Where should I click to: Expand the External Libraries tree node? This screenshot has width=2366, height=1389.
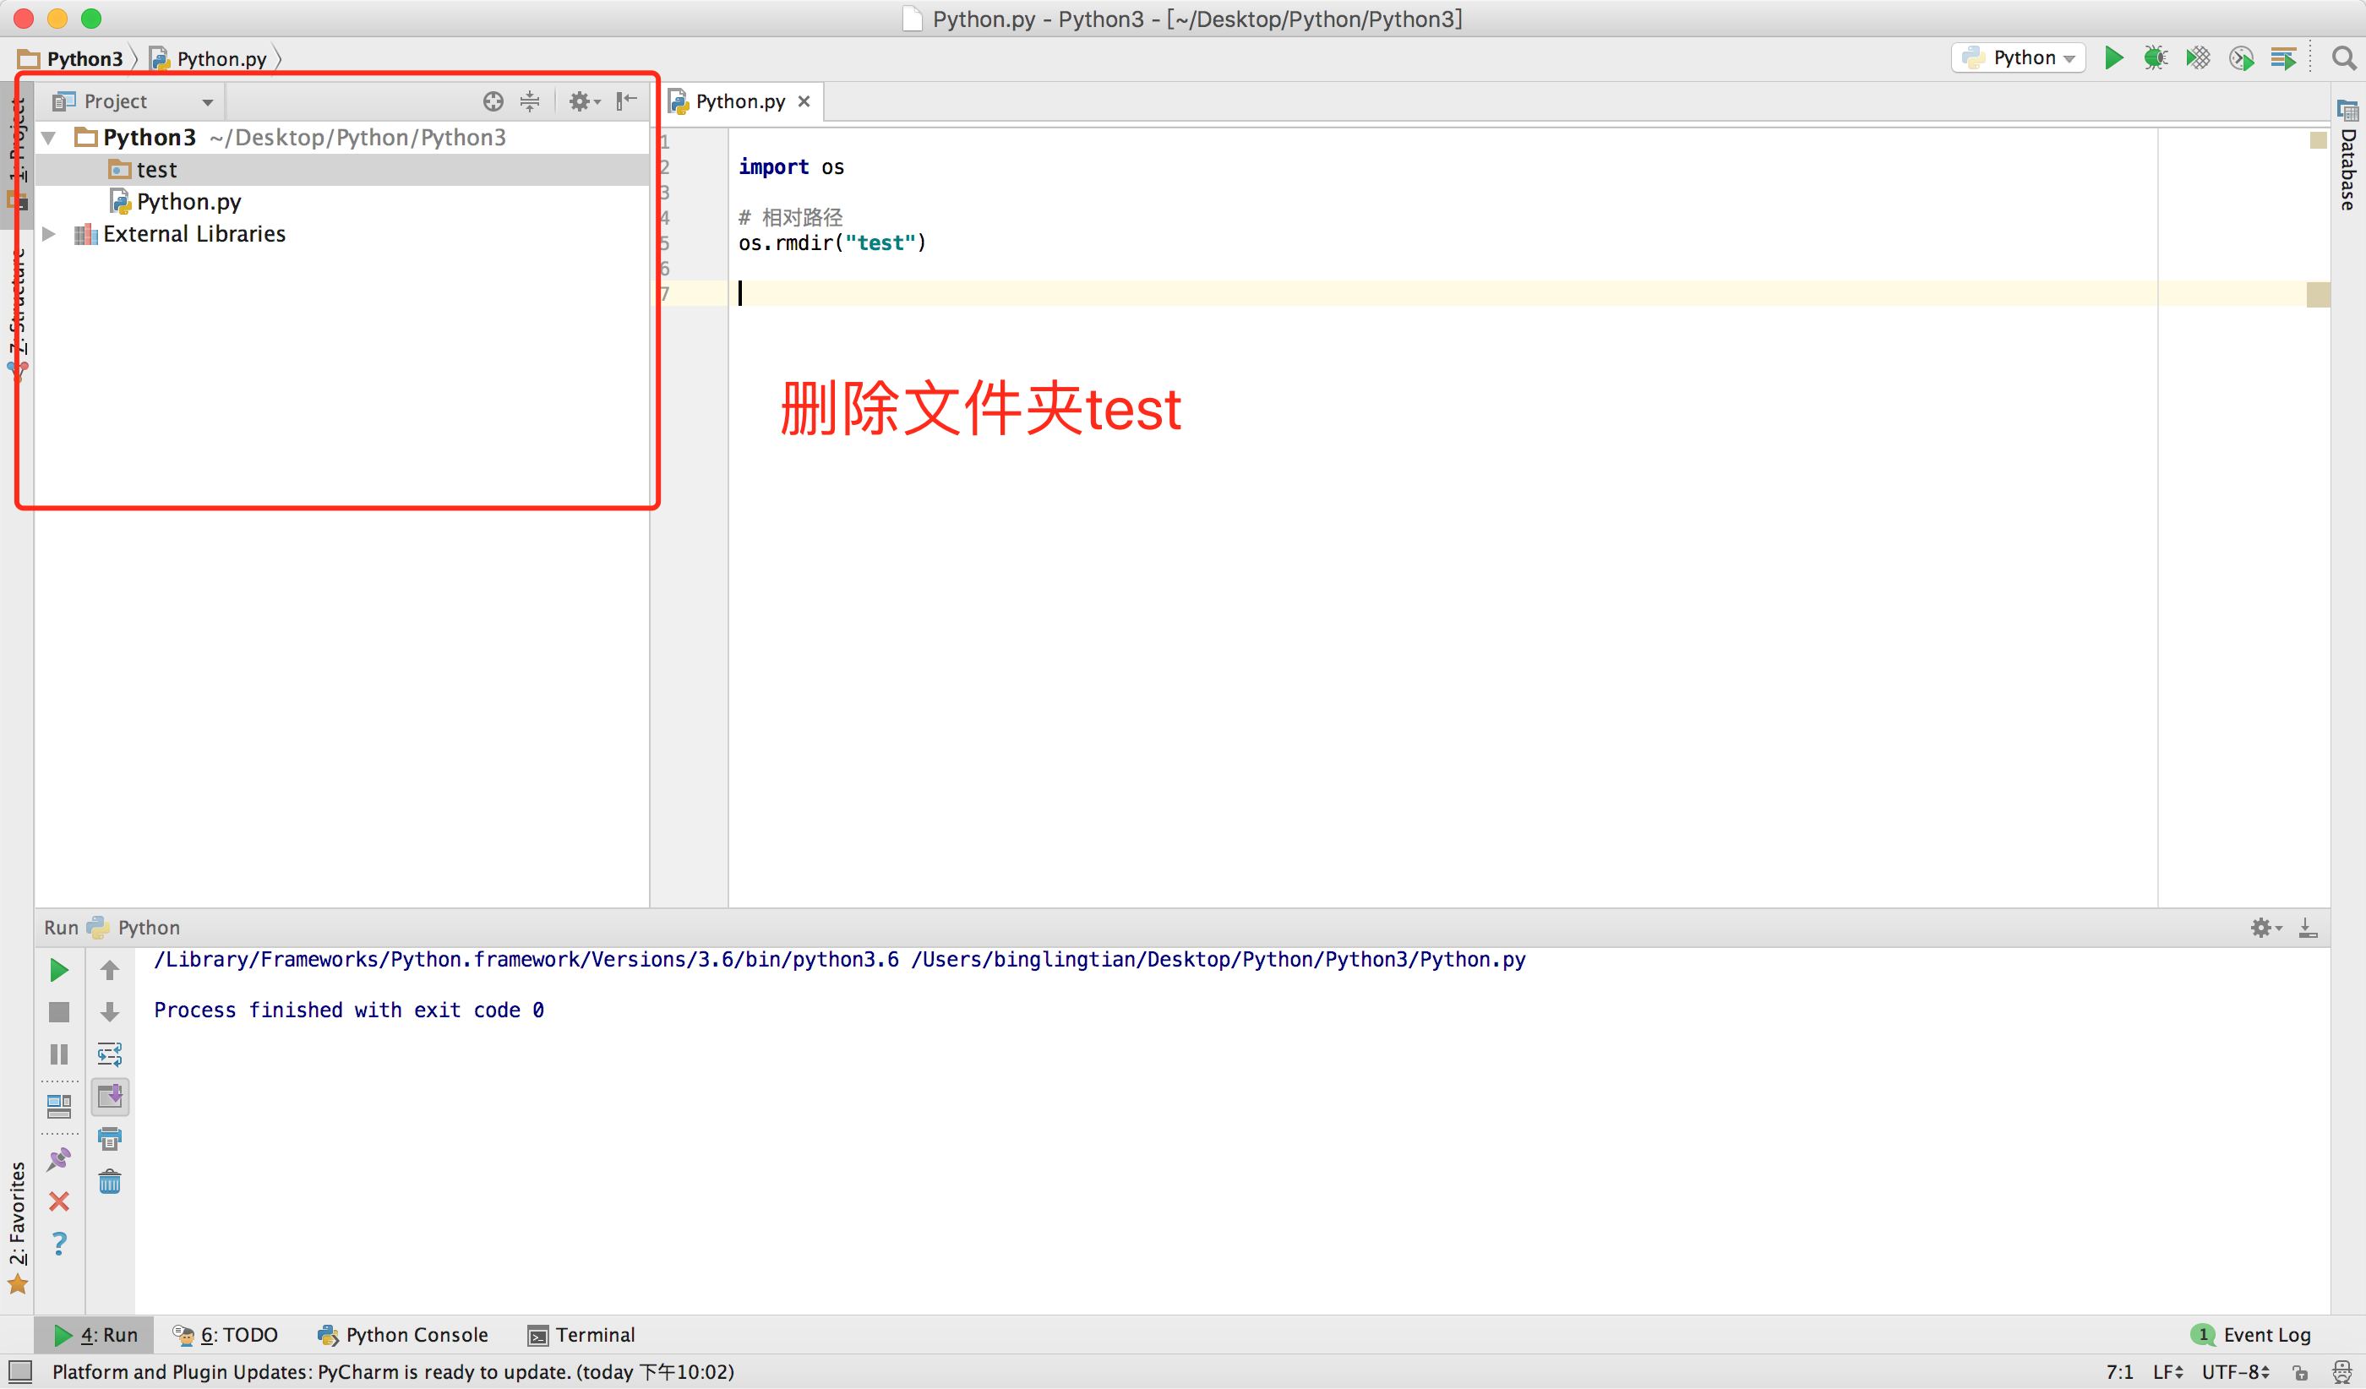[x=49, y=234]
